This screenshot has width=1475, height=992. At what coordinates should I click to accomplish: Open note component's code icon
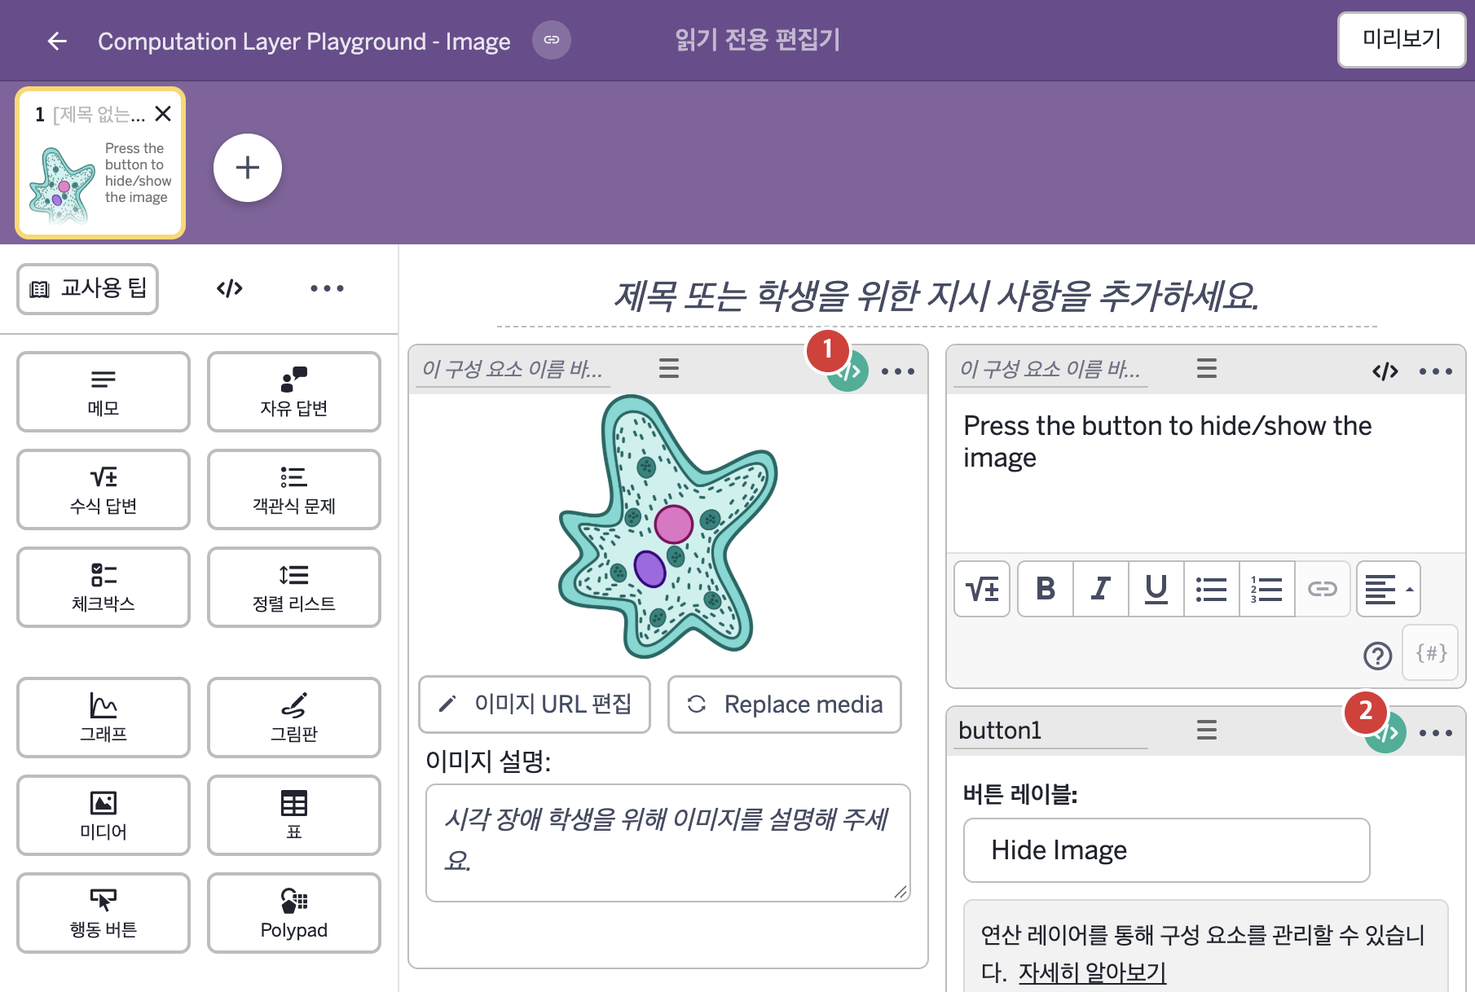coord(1385,371)
